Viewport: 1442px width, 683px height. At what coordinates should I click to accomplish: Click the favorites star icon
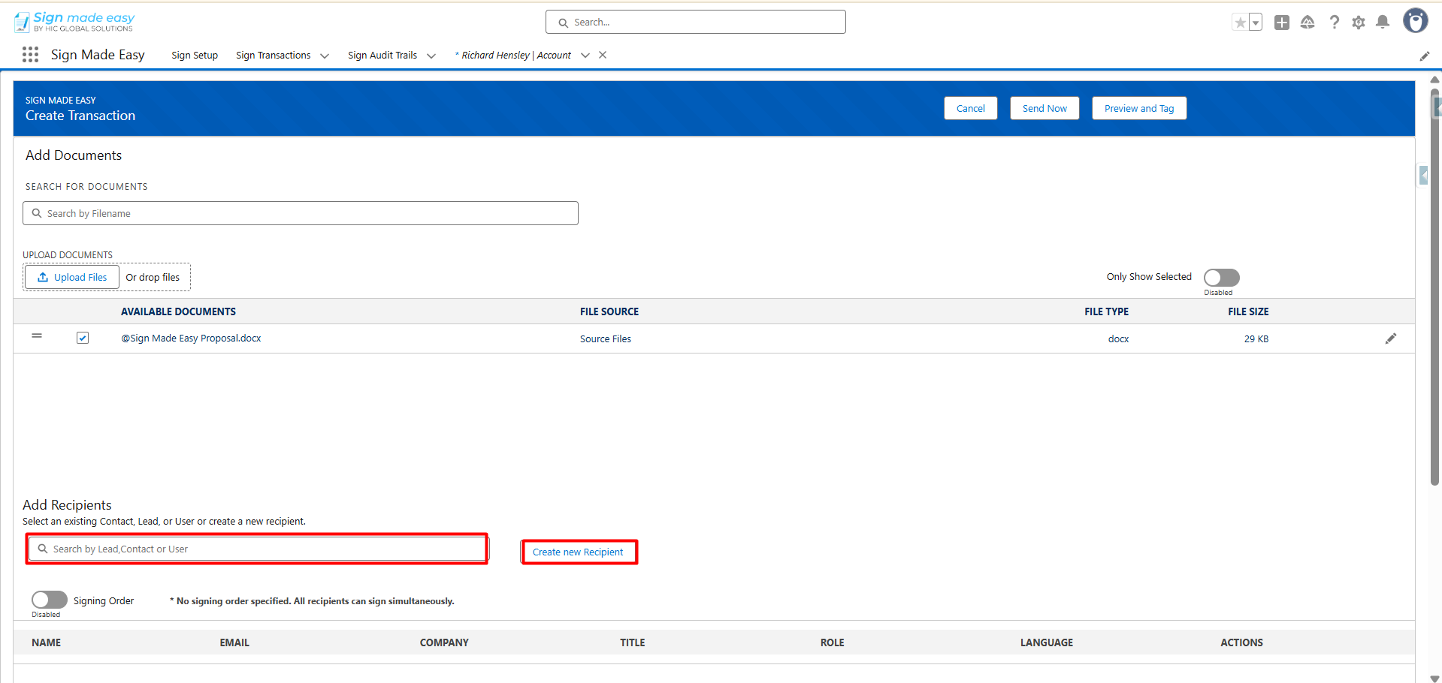click(x=1240, y=23)
